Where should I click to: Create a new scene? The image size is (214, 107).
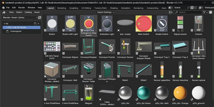[192, 8]
